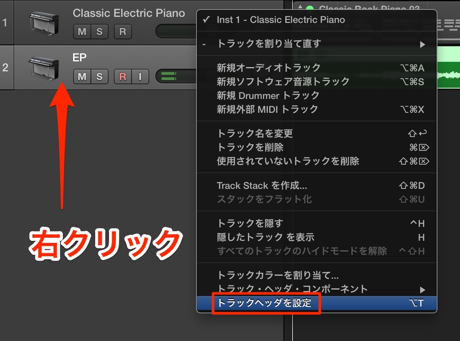Choose 新規ソフトウェア音源トラック
The width and height of the screenshot is (460, 341).
point(316,81)
